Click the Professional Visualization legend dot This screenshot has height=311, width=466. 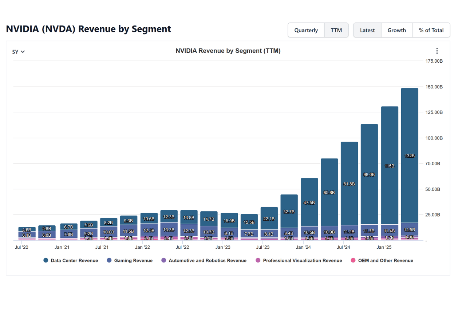point(258,260)
